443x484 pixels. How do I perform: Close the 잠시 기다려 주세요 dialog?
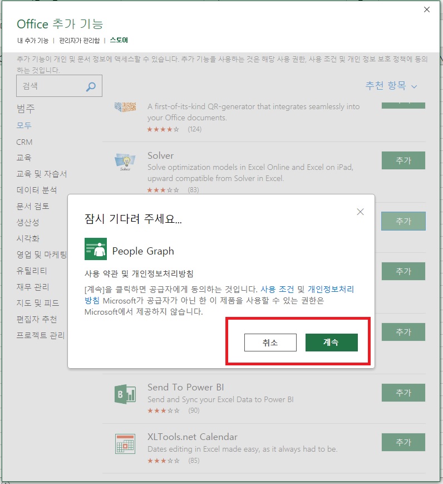360,212
